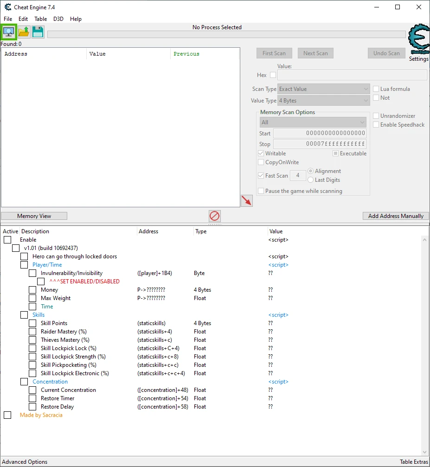430x467 pixels.
Task: Open Cheat Engine Settings logo
Action: [x=419, y=39]
